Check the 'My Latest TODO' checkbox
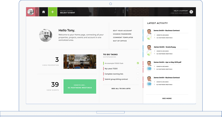222x117 pixels. 138,68
